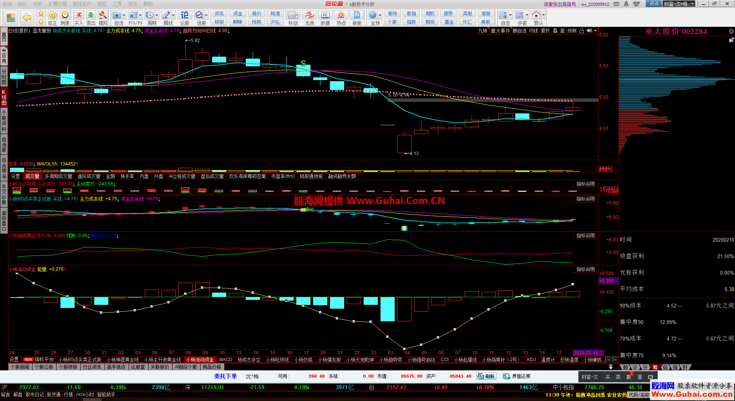The height and width of the screenshot is (401, 735).
Task: Click the yellow back arrow icon
Action: (27, 18)
